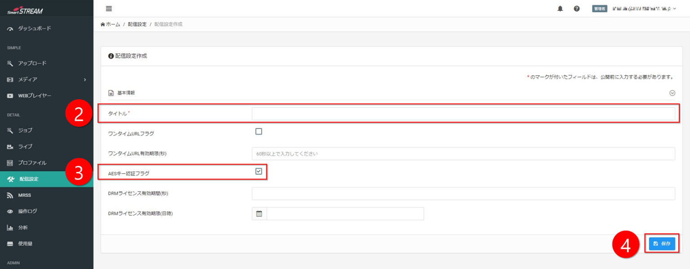Click the hamburger menu icon
Screen dimensions: 690x269
109,9
